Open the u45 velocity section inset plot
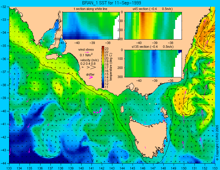Screen dimensions: 220x170 pyautogui.click(x=153, y=26)
